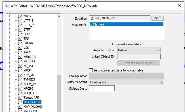Select the XPCILO tree item
The image size is (185, 112).
click(29, 93)
